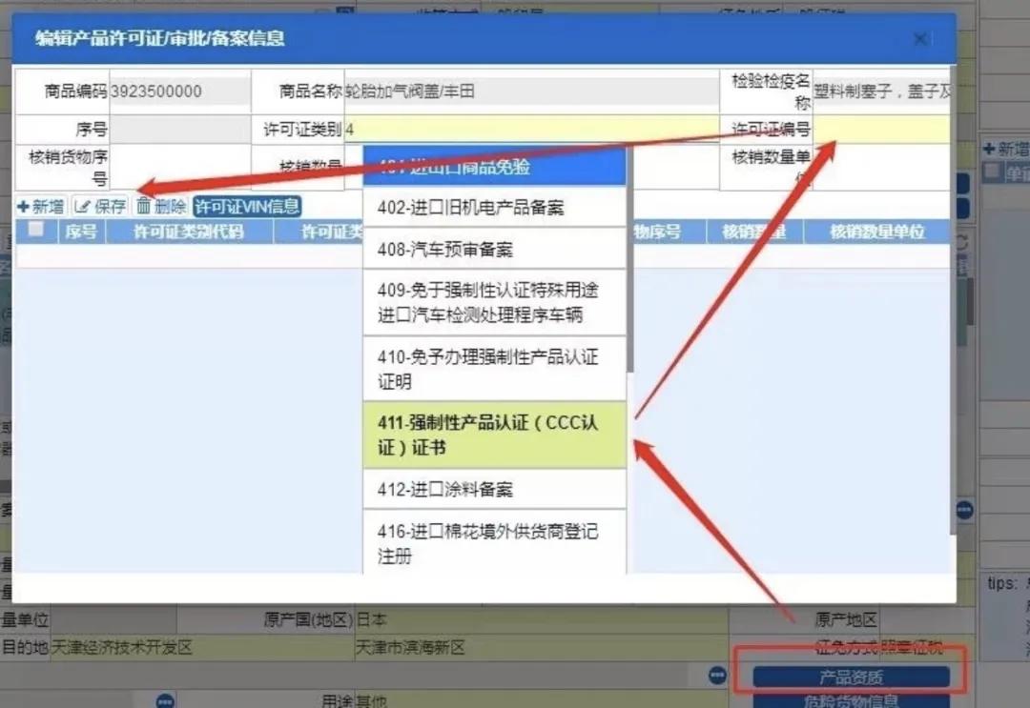Select the 408-汽车预审备案 option

(494, 252)
